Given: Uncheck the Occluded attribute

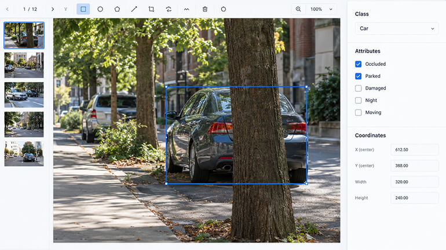Looking at the screenshot, I should (359, 64).
